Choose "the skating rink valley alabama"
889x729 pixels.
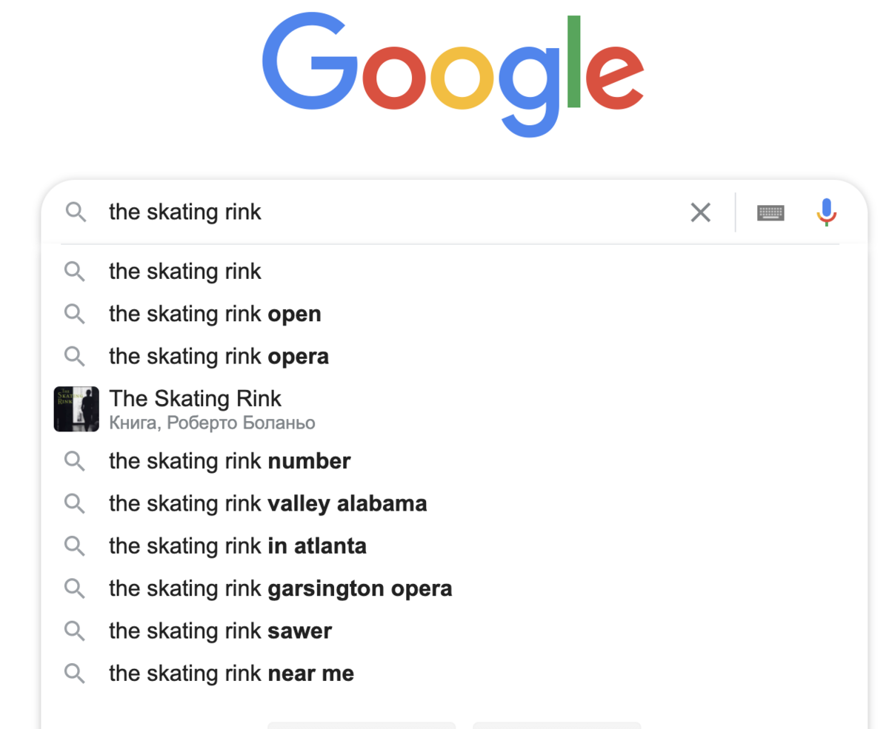267,504
